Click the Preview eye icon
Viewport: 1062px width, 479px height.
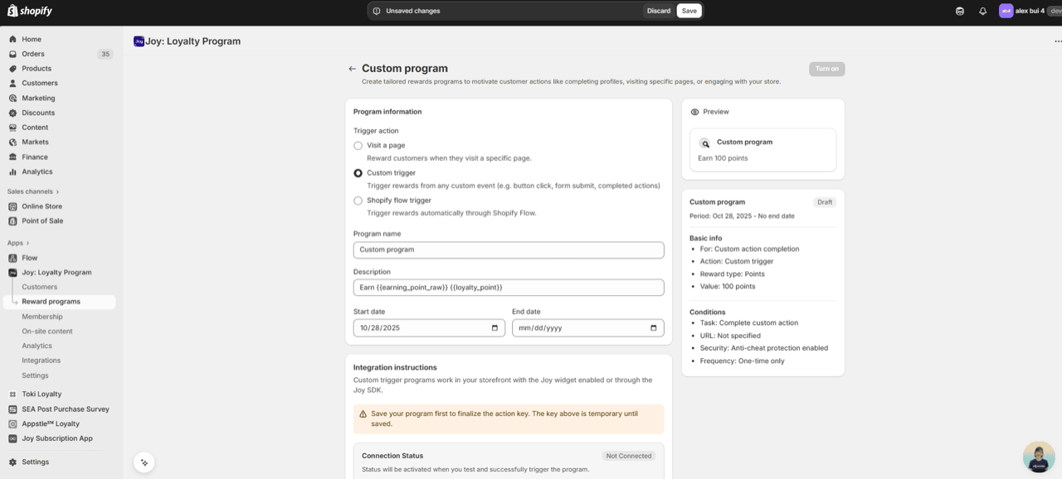(x=694, y=112)
